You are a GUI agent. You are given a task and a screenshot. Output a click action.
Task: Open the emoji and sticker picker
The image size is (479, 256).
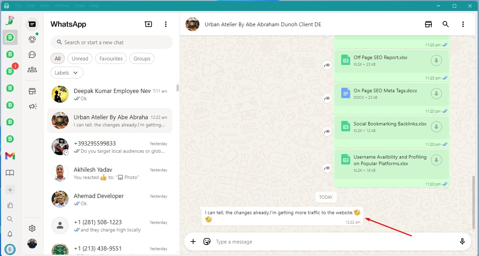coord(207,241)
